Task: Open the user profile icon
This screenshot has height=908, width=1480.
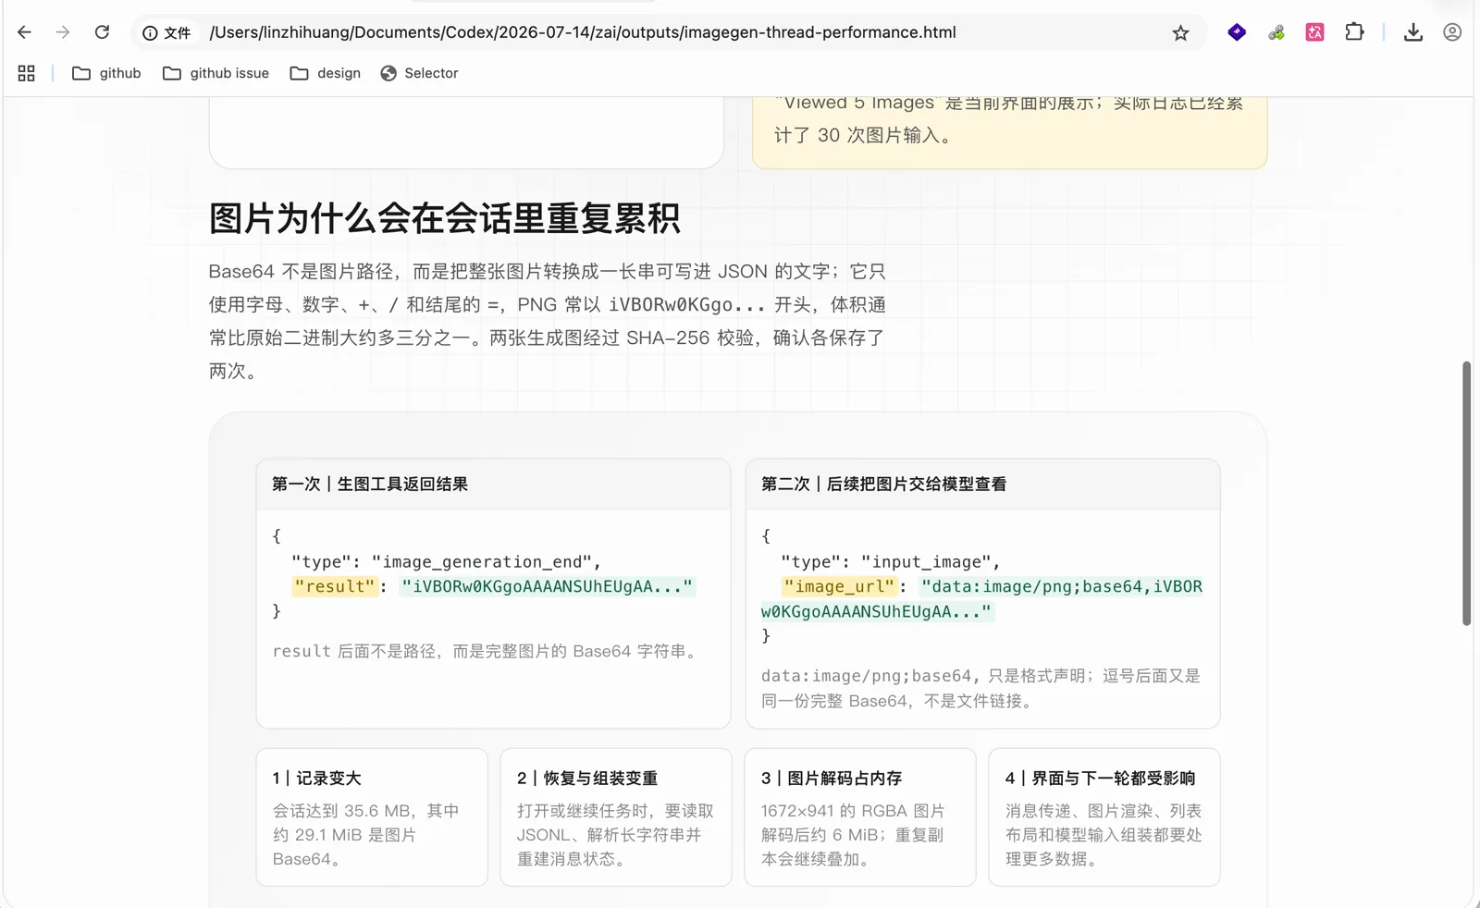Action: [x=1452, y=32]
